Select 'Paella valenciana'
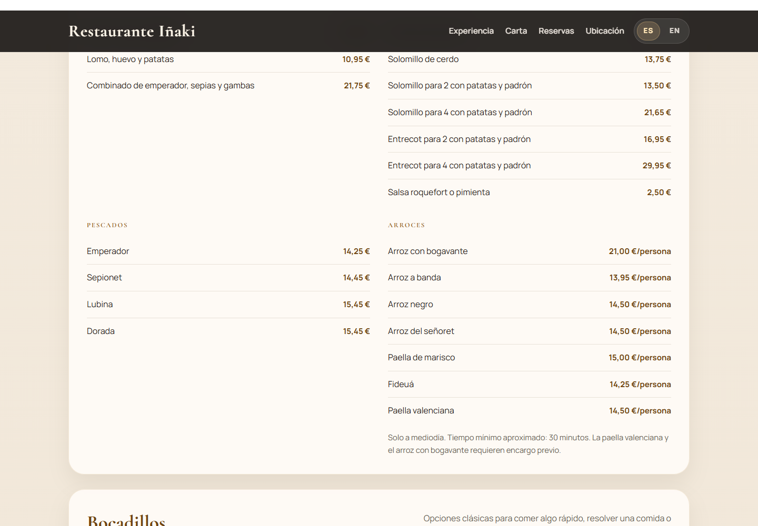 421,411
